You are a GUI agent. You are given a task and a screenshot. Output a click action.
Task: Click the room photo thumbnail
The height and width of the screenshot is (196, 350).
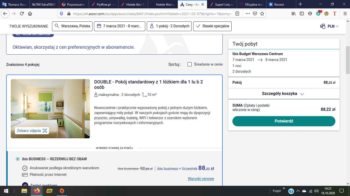[50, 109]
